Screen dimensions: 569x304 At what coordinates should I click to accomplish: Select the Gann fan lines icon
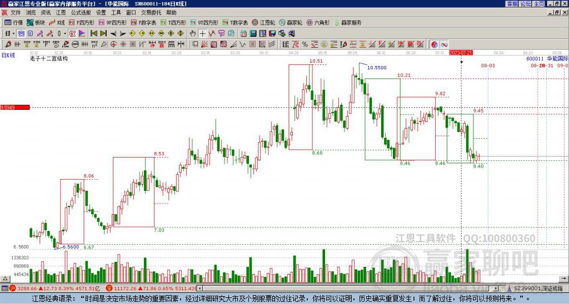[204, 44]
